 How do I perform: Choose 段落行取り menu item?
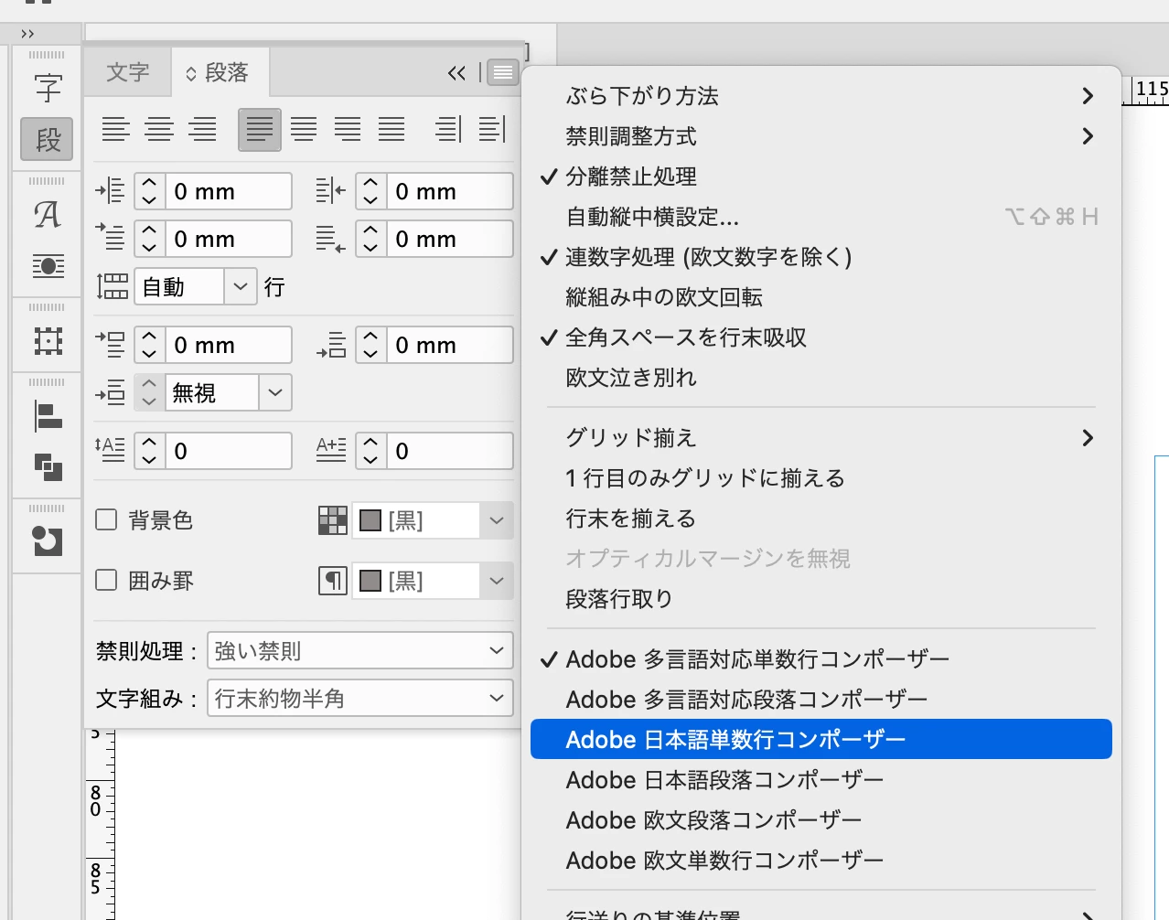pos(821,599)
